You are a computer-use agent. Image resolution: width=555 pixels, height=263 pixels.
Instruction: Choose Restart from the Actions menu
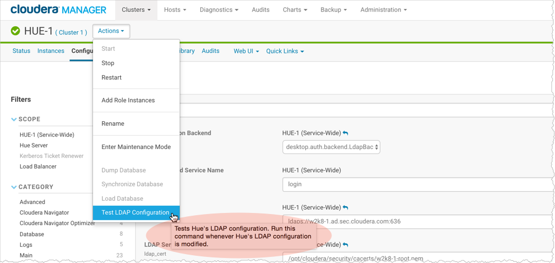click(111, 77)
